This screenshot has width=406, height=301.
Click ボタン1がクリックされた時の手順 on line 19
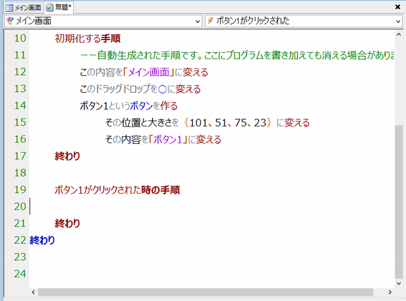117,190
